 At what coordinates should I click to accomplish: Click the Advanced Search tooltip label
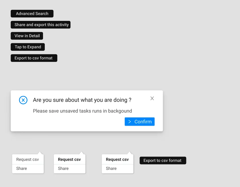click(x=32, y=14)
